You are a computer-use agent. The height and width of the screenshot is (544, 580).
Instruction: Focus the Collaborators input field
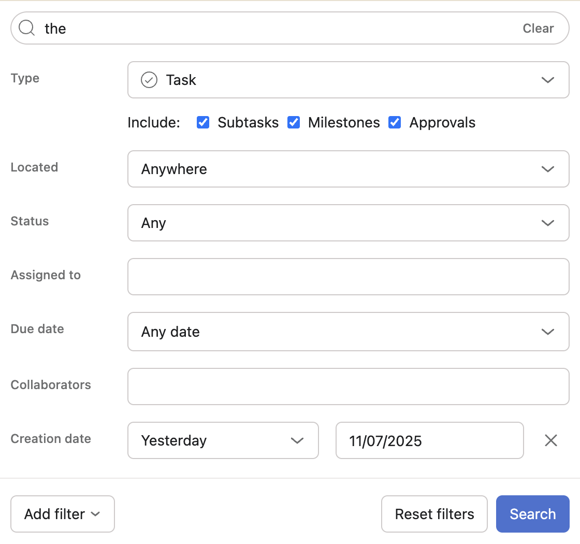(x=348, y=386)
